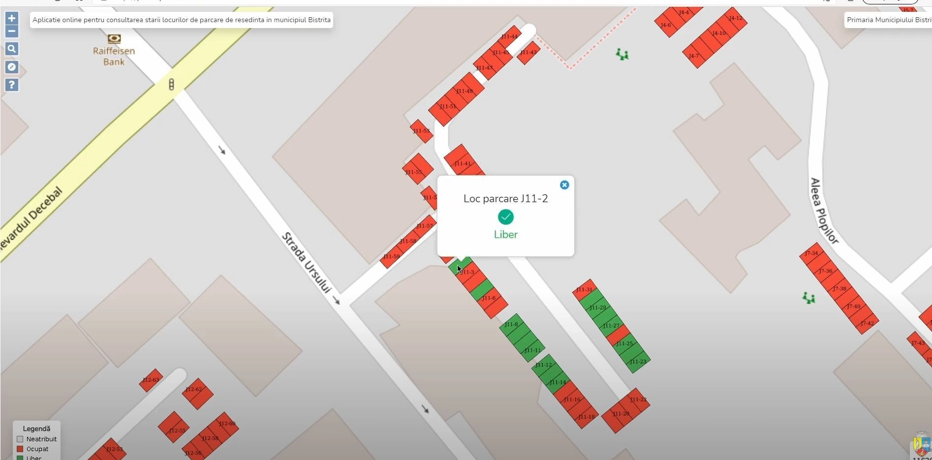Click the Raiffeisen Bank map icon
Screen dimensions: 932x460
[114, 39]
